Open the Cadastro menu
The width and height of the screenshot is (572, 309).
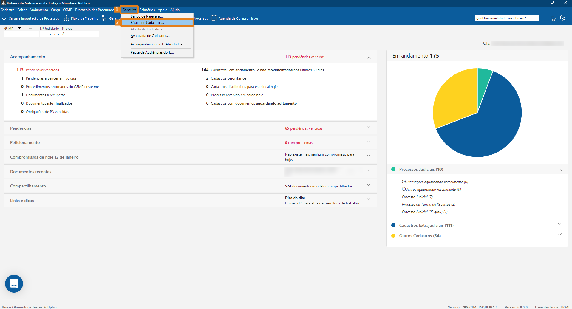pyautogui.click(x=7, y=10)
